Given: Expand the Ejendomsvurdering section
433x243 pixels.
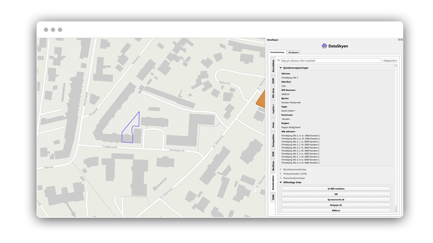Looking at the screenshot, I should click(281, 169).
